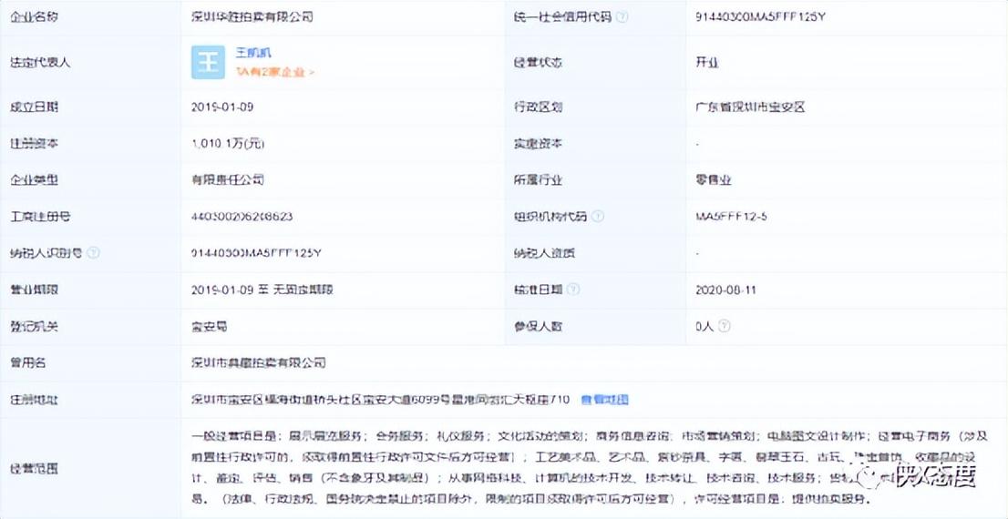Open the legal representative's blue name link

point(252,54)
